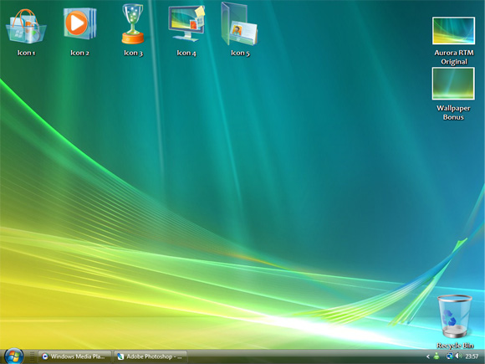This screenshot has width=485, height=364.
Task: Click the green messenger tray icon
Action: (x=436, y=356)
